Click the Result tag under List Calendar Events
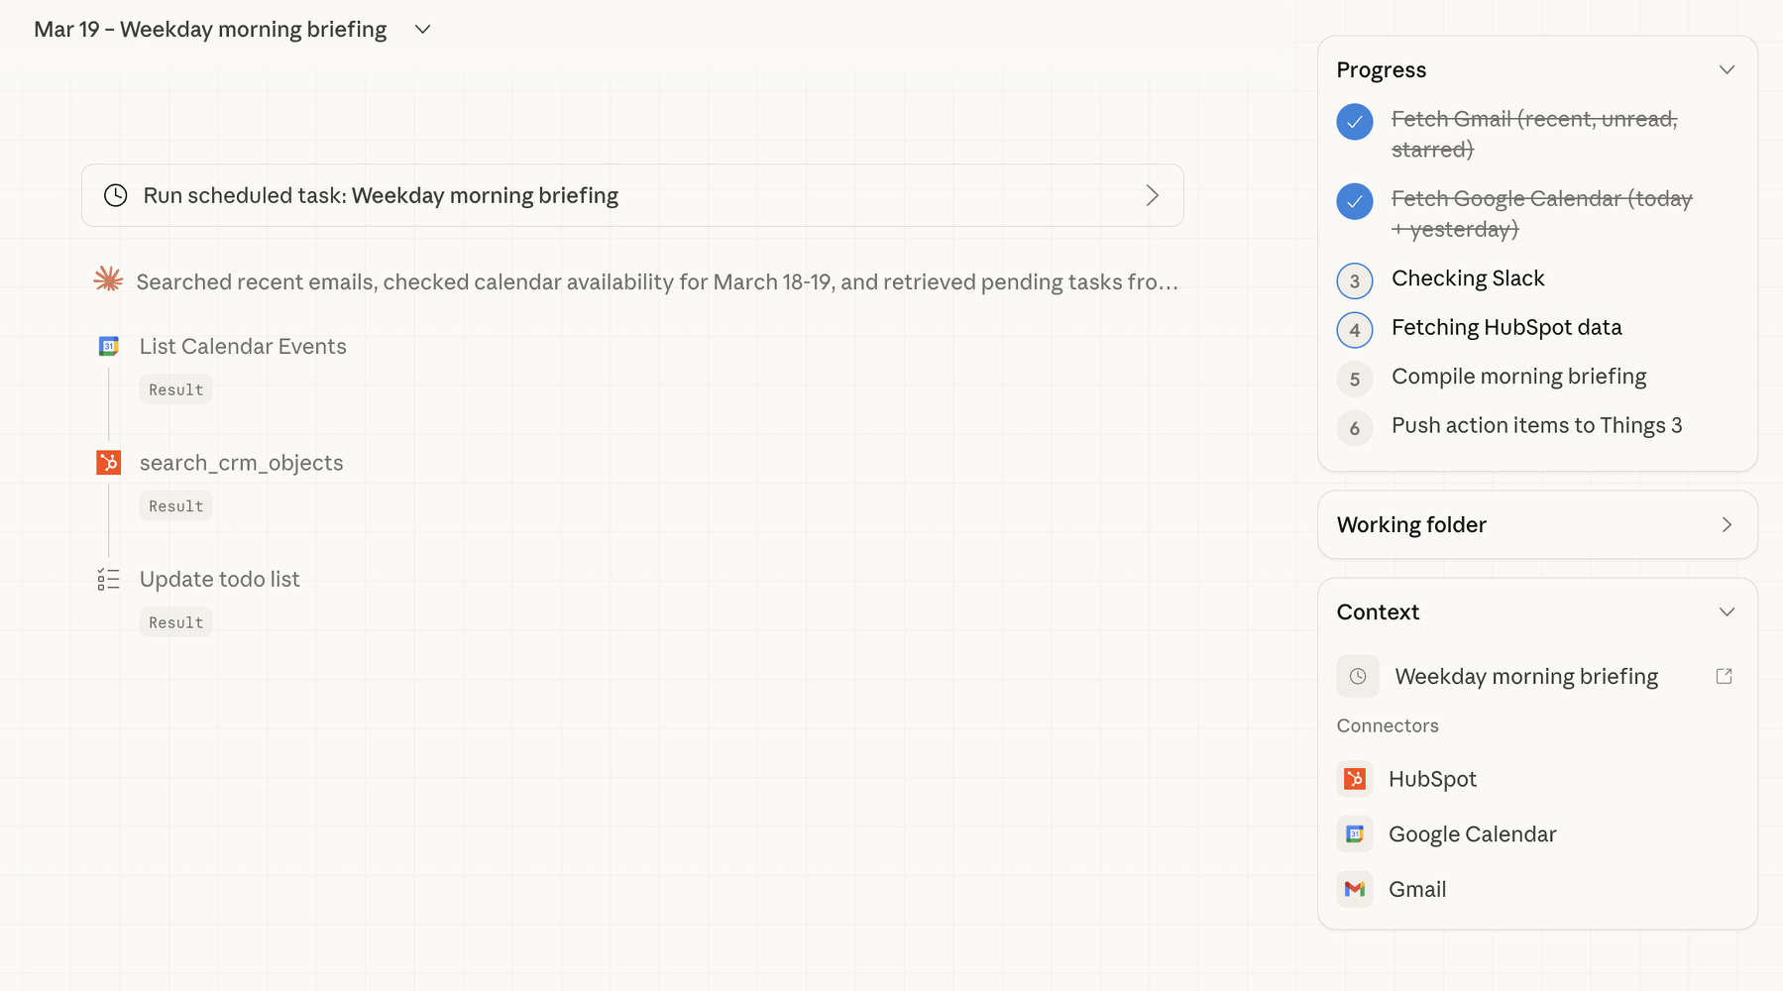The height and width of the screenshot is (991, 1783). pos(175,388)
